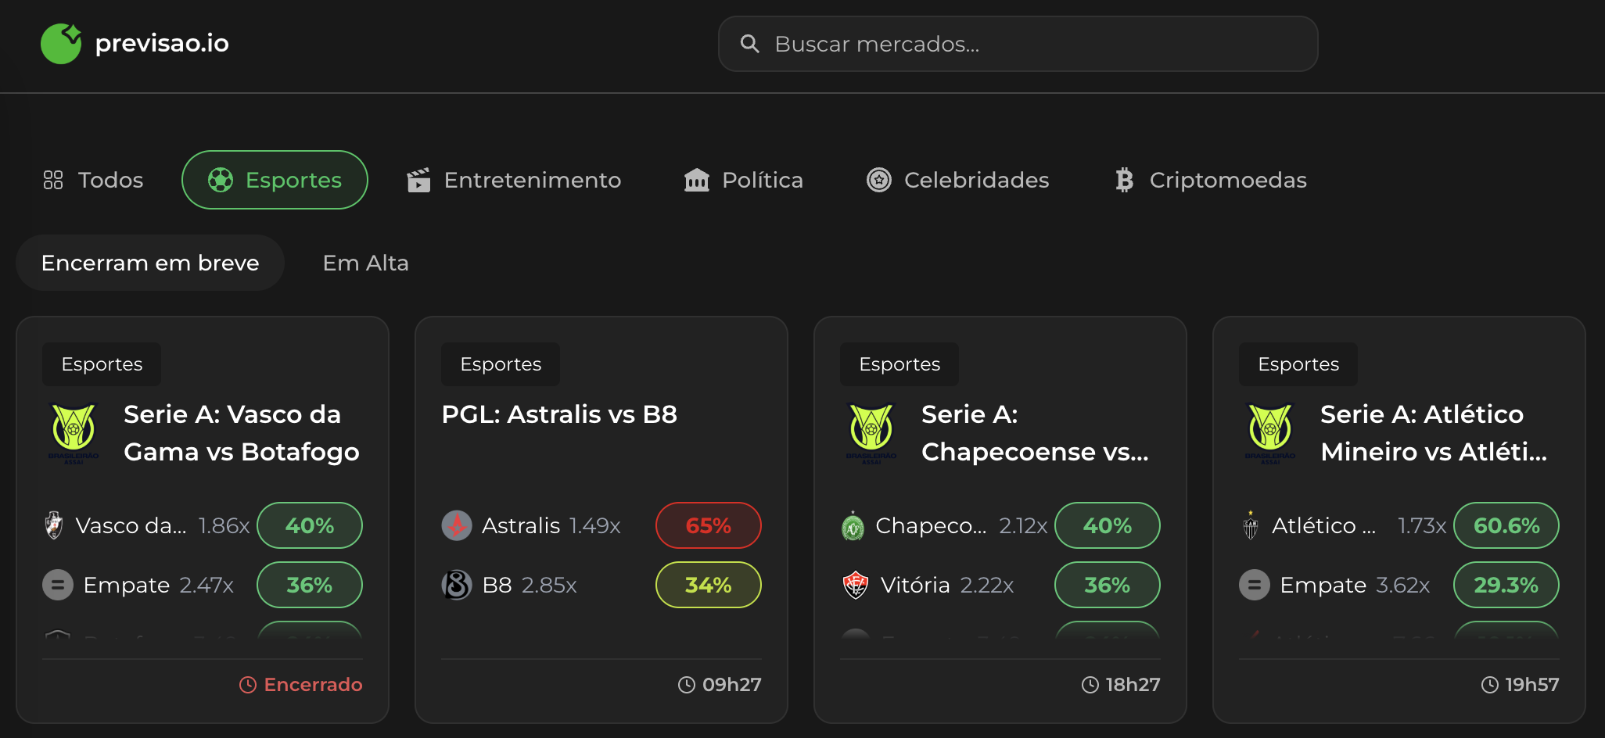The width and height of the screenshot is (1605, 738).
Task: Switch to the Esportes category tab
Action: click(x=275, y=179)
